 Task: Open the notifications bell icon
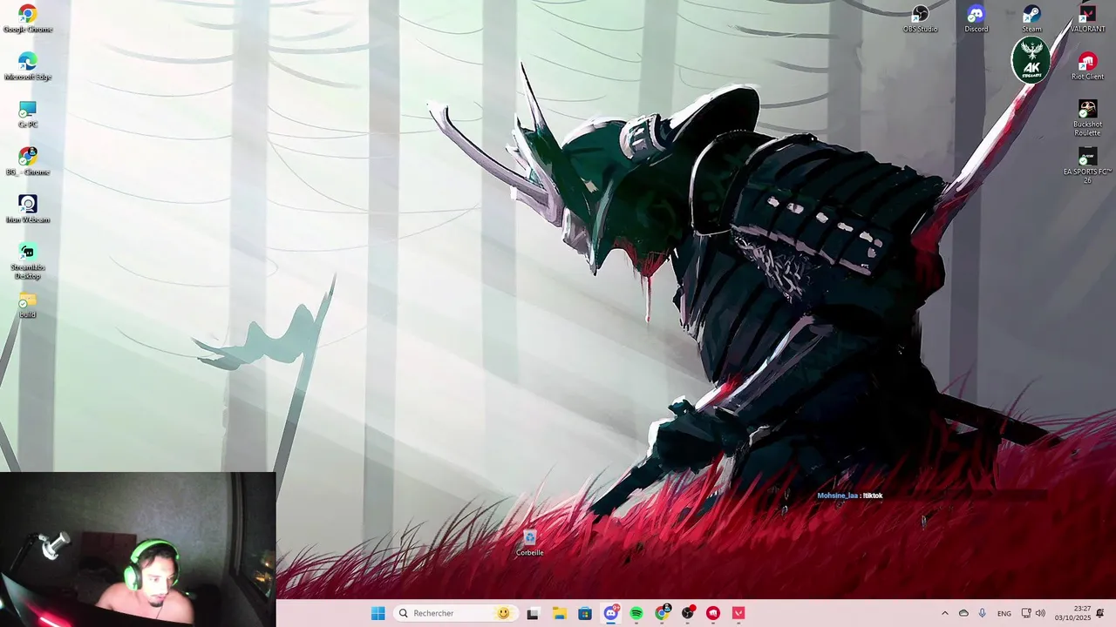(1100, 613)
